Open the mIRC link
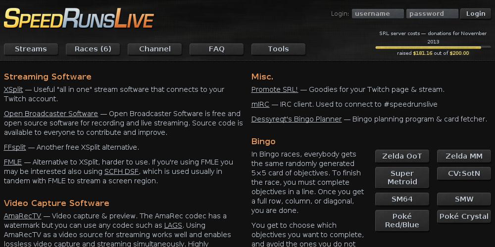Screen dimensions: 495x247 point(260,104)
